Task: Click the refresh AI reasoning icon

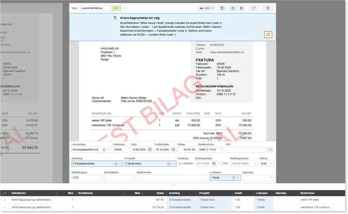Action: (268, 35)
